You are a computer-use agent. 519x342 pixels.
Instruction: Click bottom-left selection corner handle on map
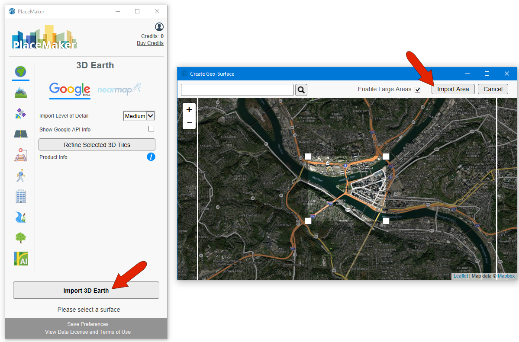(308, 221)
